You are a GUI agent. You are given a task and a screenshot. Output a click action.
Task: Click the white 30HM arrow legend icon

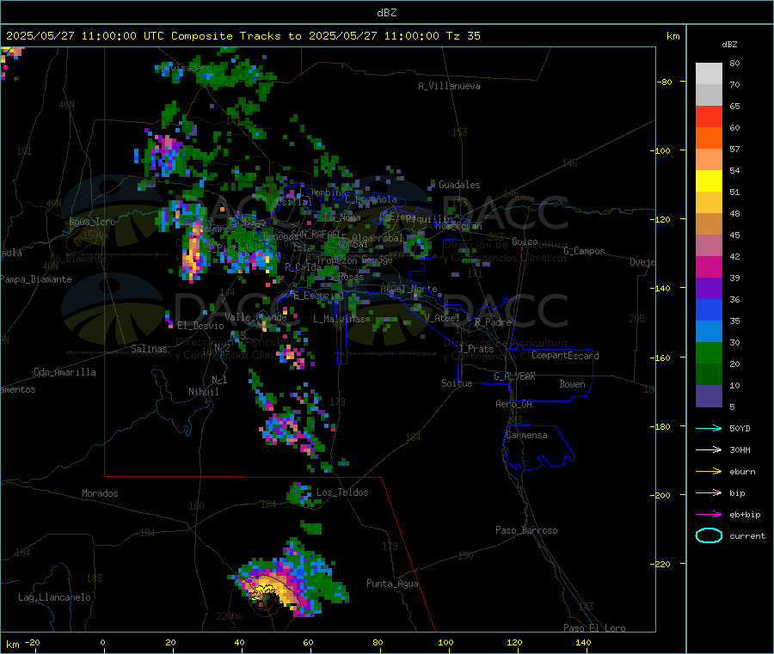click(x=709, y=449)
